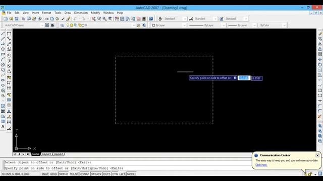Select the Rotate modify tool
This screenshot has height=181, width=323.
coord(319,64)
